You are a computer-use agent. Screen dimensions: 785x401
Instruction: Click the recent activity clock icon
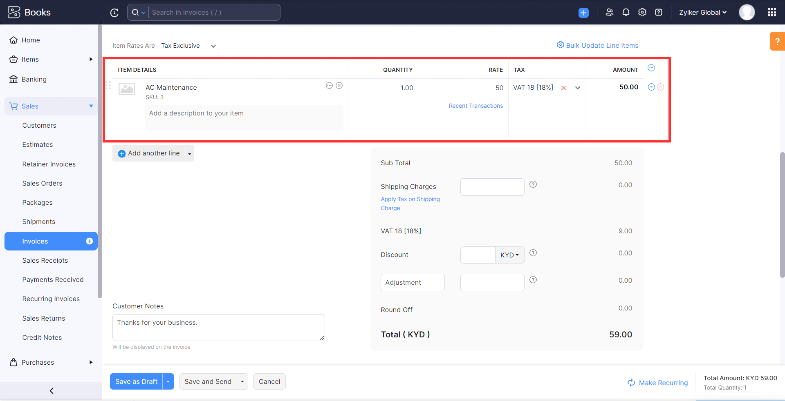point(114,13)
